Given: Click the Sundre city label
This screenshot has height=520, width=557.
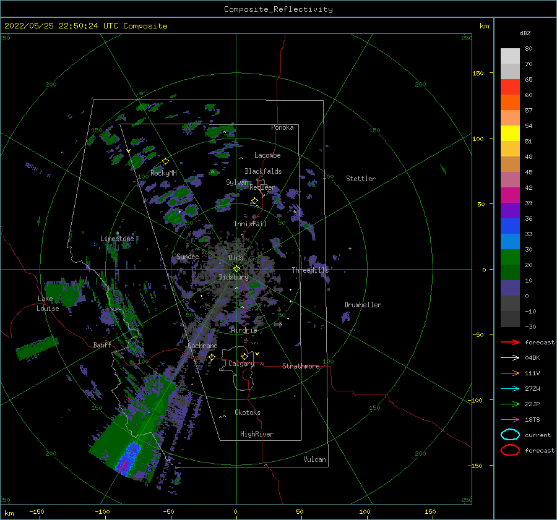Looking at the screenshot, I should [188, 257].
